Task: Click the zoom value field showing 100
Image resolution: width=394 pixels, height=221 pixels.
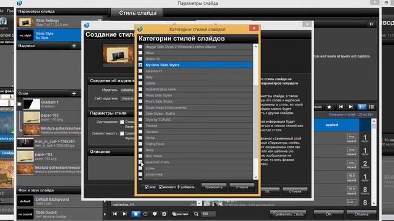Action: 208,214
